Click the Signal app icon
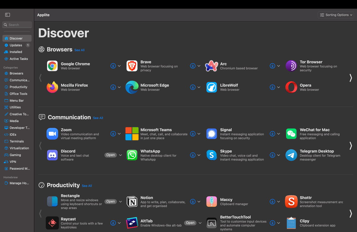This screenshot has width=357, height=232. coord(212,134)
